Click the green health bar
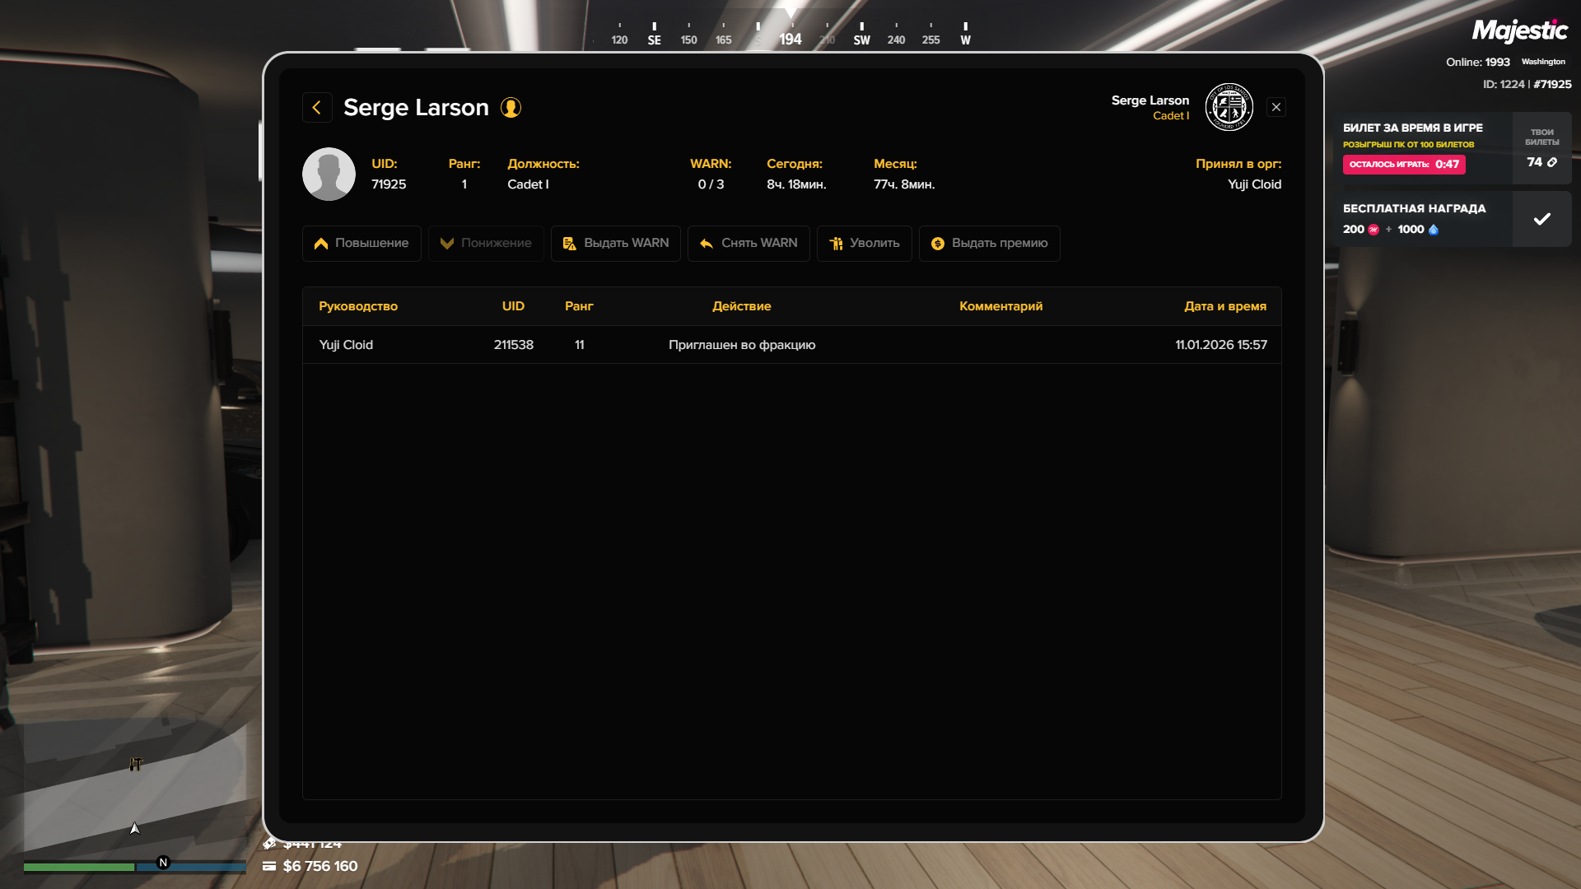Viewport: 1581px width, 889px height. click(78, 867)
